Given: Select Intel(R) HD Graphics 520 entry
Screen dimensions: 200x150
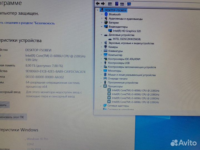Looking at the screenshot, I should 127,31.
